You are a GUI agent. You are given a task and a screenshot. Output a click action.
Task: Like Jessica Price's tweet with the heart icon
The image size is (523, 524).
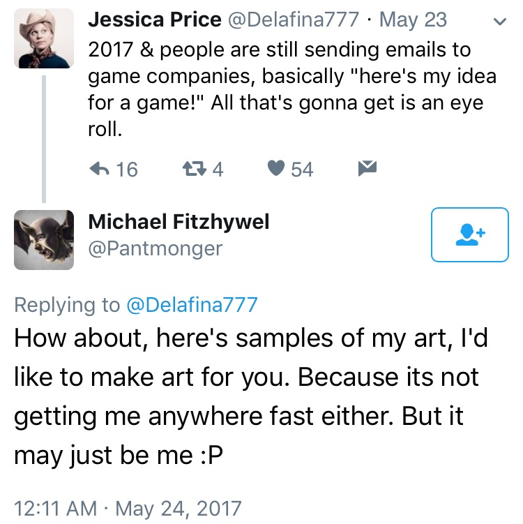276,169
